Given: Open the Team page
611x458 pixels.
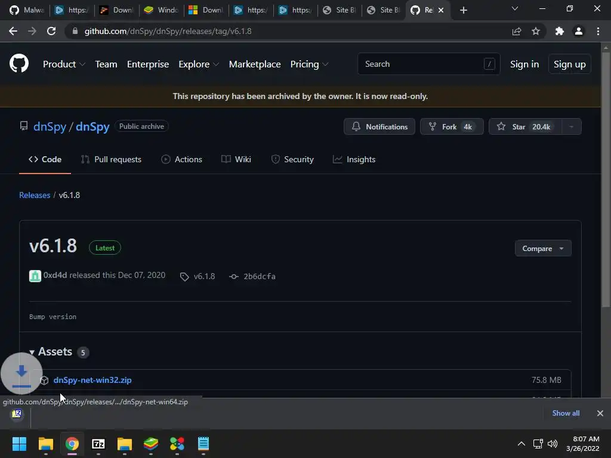Looking at the screenshot, I should pos(106,64).
